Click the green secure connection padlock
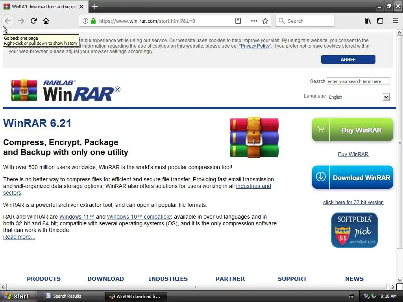This screenshot has height=302, width=403. tap(93, 21)
